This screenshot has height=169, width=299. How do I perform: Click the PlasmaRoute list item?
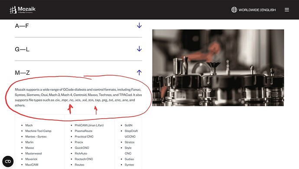[x=84, y=131]
